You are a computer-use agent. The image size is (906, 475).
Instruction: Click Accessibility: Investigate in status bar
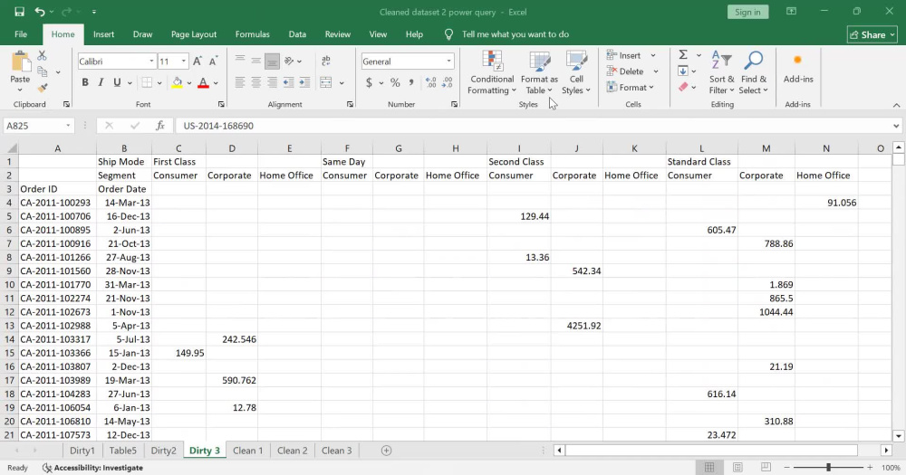pos(93,468)
